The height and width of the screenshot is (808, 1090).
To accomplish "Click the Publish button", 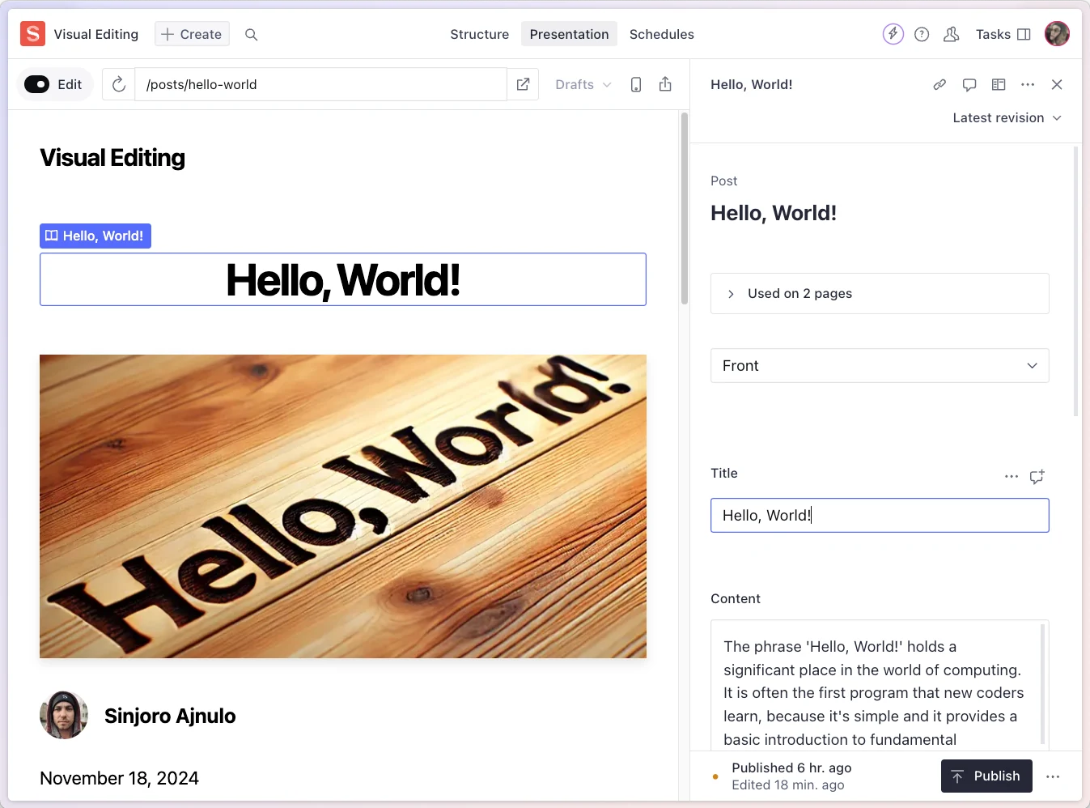I will 986,776.
